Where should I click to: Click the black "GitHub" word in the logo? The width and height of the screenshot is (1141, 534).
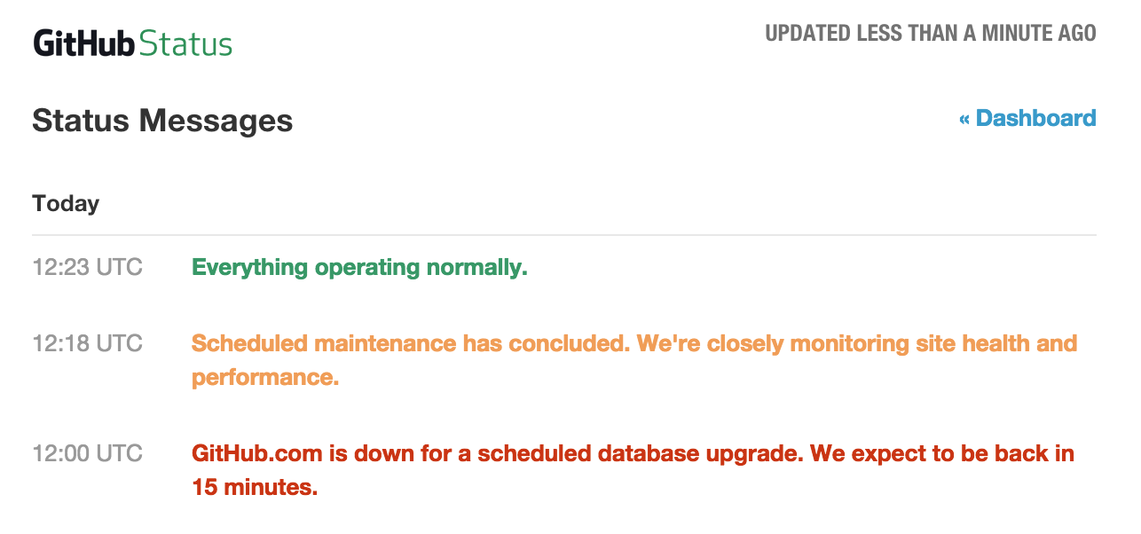[x=83, y=43]
